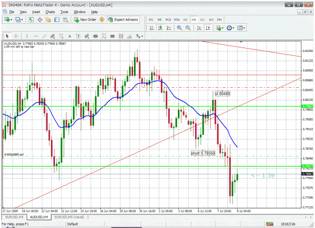Image resolution: width=315 pixels, height=228 pixels.
Task: Select the Ellipse drawing tool
Action: click(x=95, y=36)
